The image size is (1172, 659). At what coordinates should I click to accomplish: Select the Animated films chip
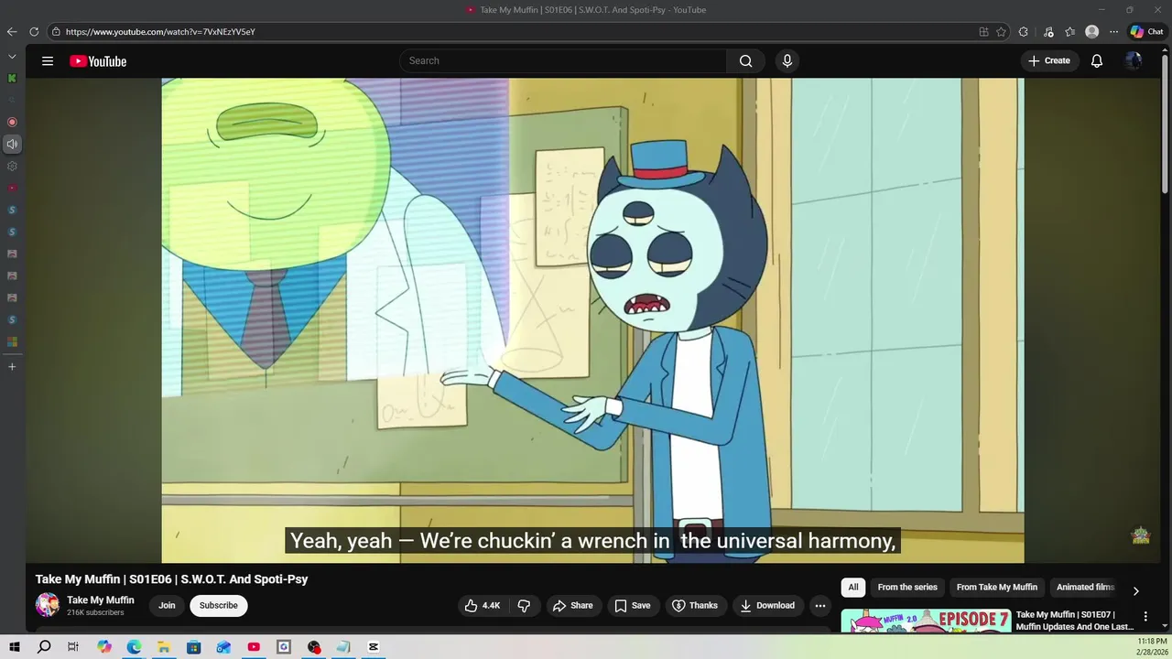[x=1085, y=588]
